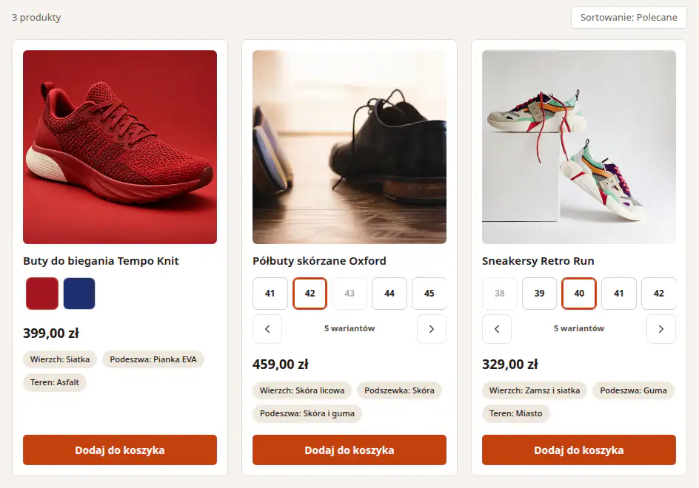Add Buty do biegania Tempo Knit to cart
Screen dimensions: 699x488
tap(120, 450)
